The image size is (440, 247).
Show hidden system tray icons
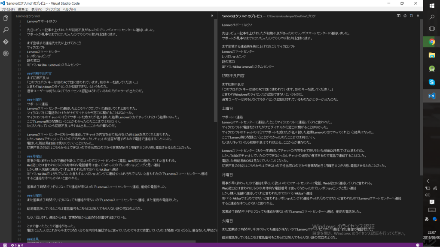pos(428,181)
